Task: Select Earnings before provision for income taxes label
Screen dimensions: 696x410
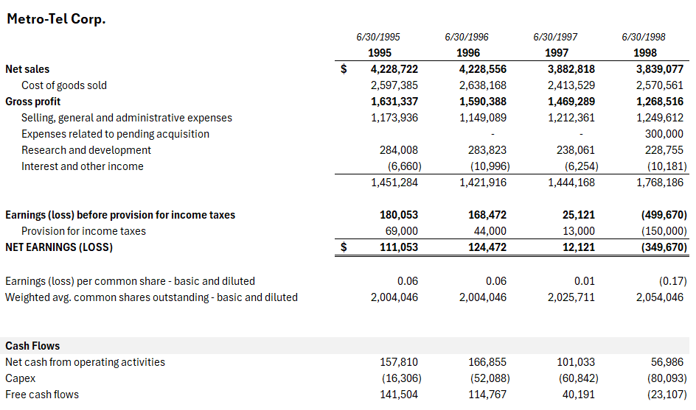Action: click(120, 215)
